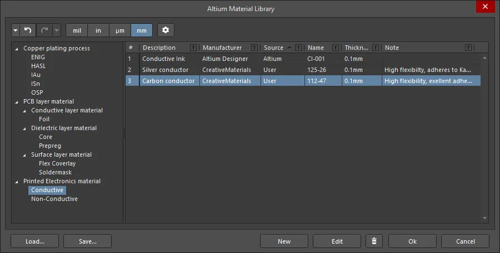Select the Silver conductor row
The width and height of the screenshot is (500, 253).
click(303, 70)
